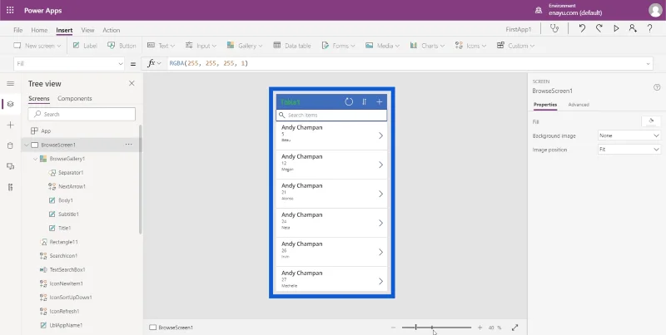Click the refresh icon in app header
Viewport: 666px width, 335px height.
point(349,101)
